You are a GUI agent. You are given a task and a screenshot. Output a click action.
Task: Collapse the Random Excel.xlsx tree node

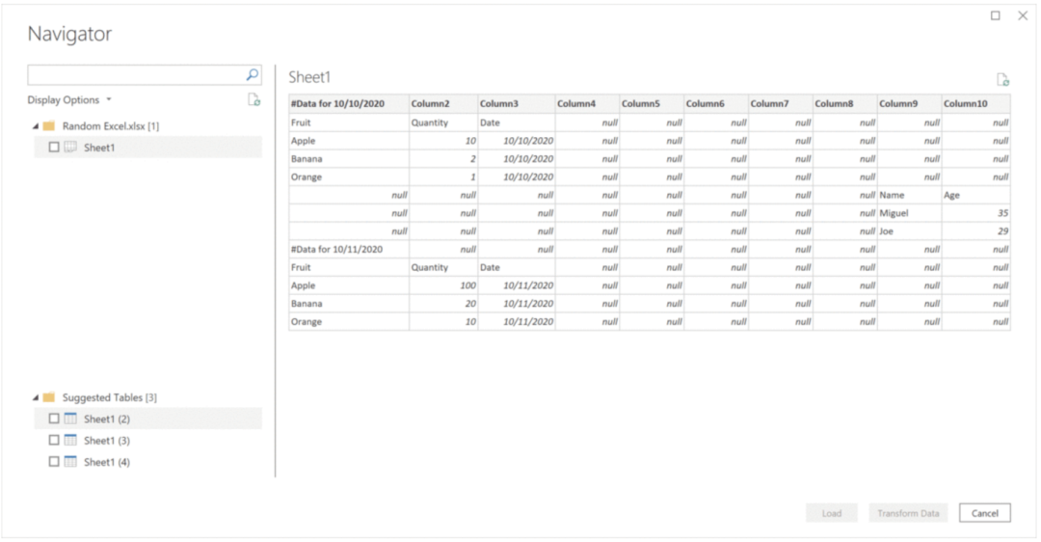tap(36, 126)
